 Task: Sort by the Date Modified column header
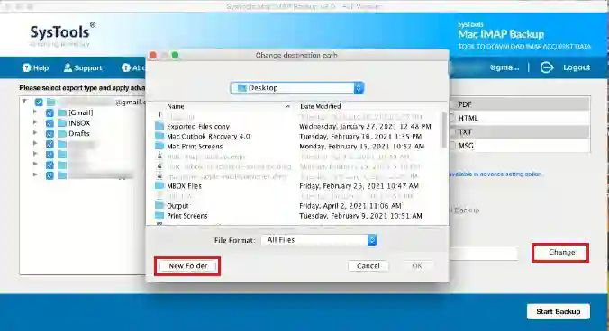[x=321, y=106]
